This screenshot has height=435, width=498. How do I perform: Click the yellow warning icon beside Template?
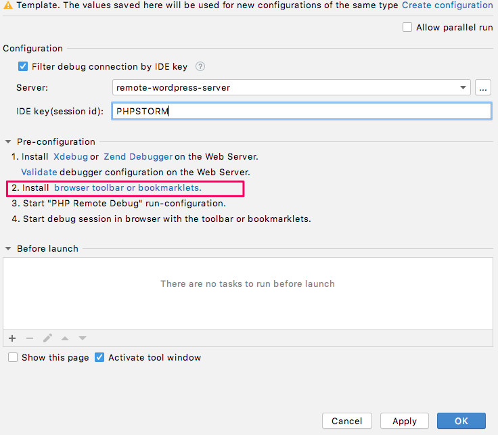pos(7,5)
